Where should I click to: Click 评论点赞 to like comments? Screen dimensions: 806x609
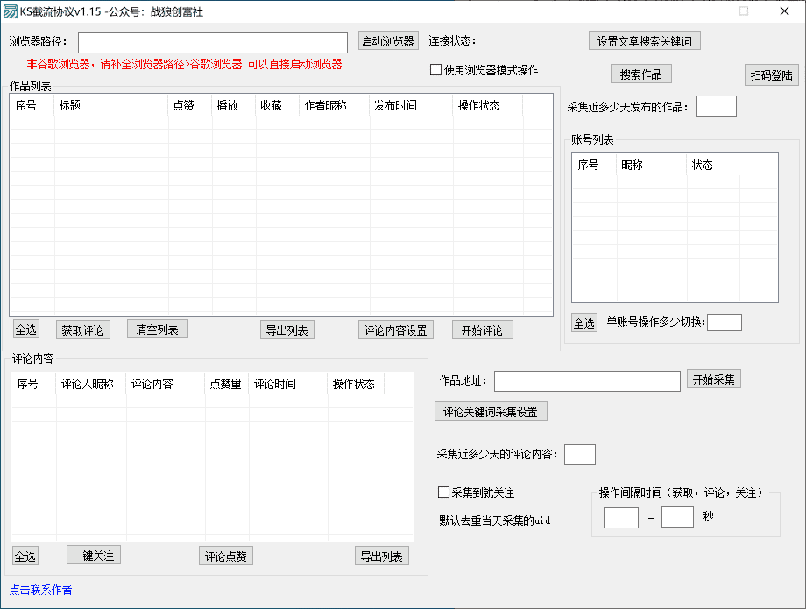click(225, 555)
